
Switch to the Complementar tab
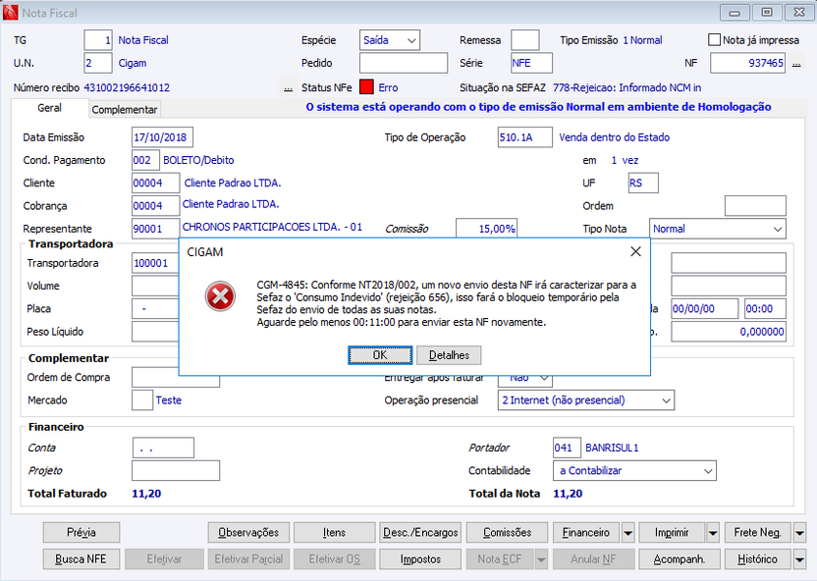tap(125, 109)
